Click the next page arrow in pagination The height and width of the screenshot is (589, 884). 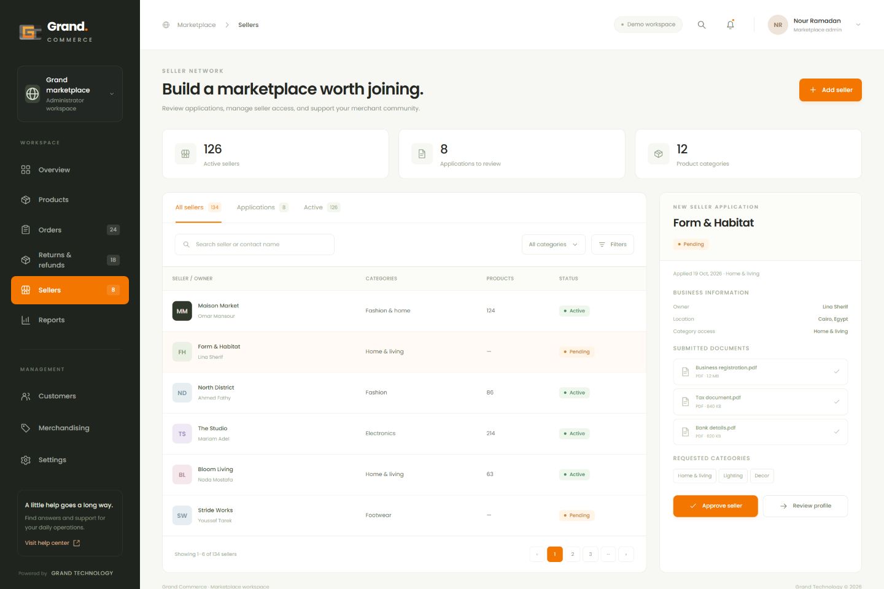click(x=626, y=554)
